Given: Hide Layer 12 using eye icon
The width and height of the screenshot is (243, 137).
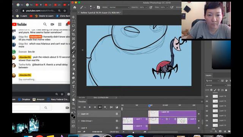Looking at the screenshot, I should tap(207, 116).
